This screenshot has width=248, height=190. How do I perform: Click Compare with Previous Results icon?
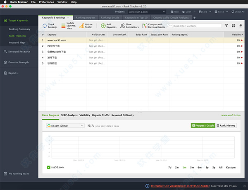click(x=145, y=26)
